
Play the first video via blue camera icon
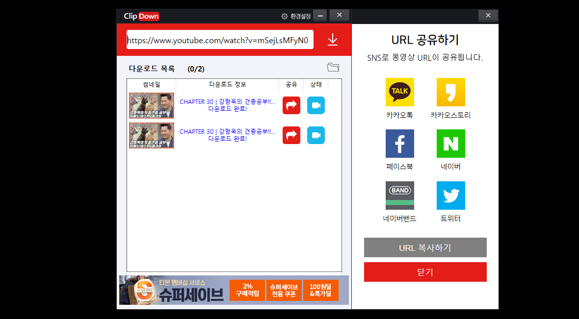[x=316, y=105]
